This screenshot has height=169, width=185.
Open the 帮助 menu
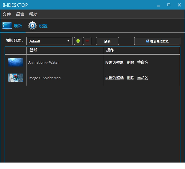click(x=33, y=14)
